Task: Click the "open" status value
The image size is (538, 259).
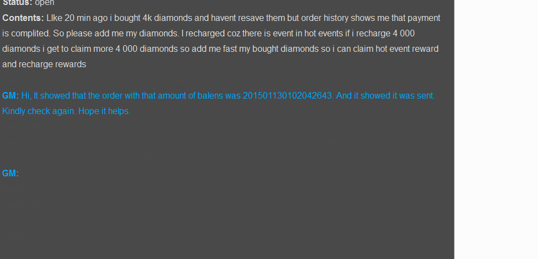Action: [45, 3]
